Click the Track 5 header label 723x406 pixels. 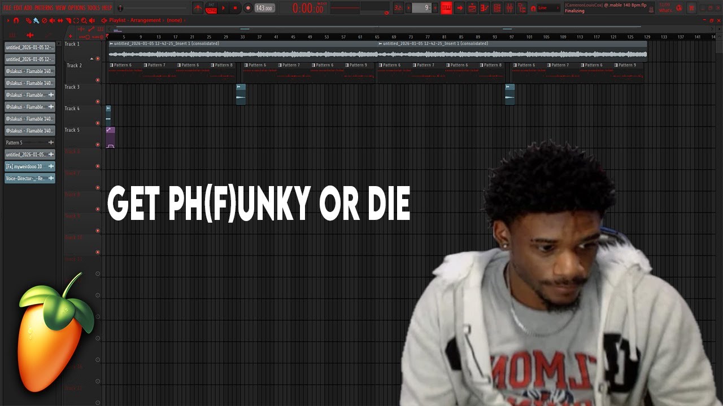click(72, 130)
